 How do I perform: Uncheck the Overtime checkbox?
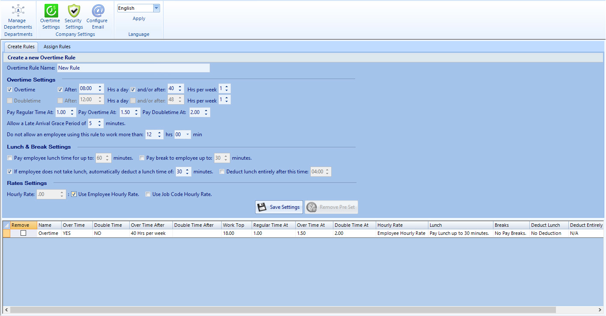[10, 90]
